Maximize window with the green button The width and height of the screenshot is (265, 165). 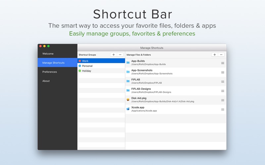point(48,46)
